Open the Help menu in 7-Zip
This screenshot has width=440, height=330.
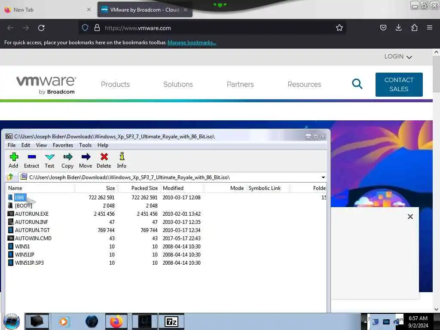point(103,145)
